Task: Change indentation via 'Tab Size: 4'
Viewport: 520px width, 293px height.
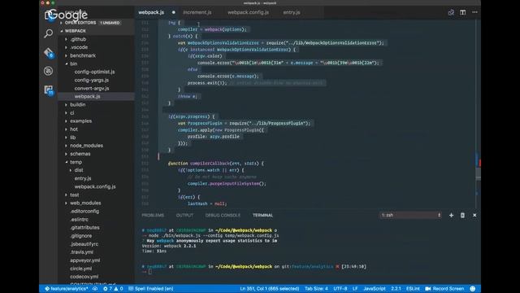Action: [x=316, y=289]
